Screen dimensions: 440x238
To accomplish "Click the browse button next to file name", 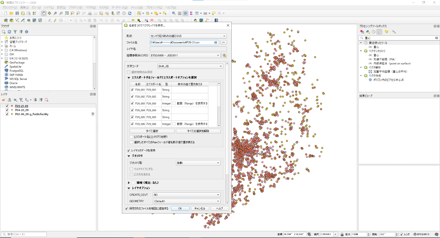I will tap(224, 42).
